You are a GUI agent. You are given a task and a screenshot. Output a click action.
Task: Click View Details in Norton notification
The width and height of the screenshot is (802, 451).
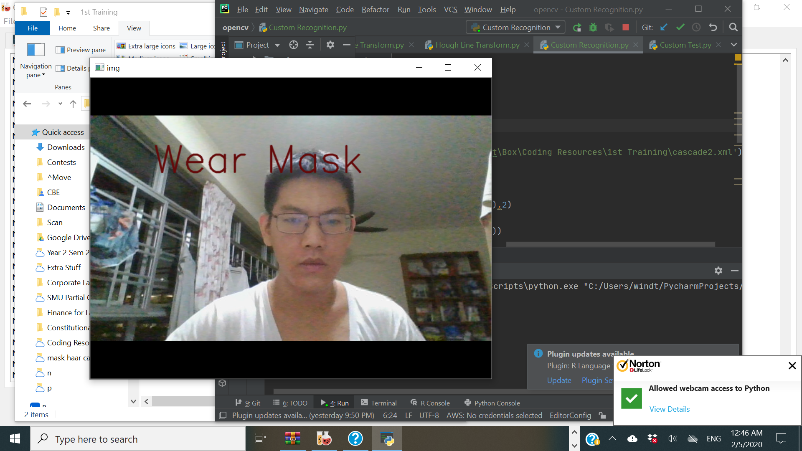click(x=669, y=409)
